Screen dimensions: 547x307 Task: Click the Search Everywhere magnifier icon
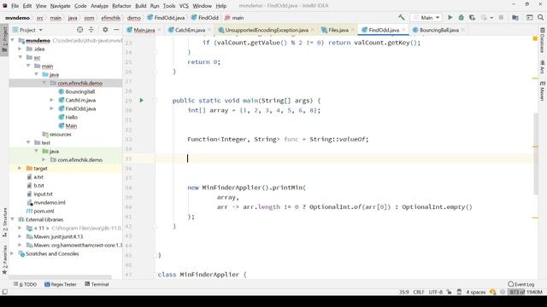(541, 17)
